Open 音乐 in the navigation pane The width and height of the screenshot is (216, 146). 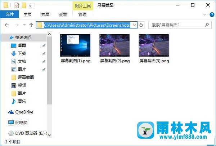22,101
